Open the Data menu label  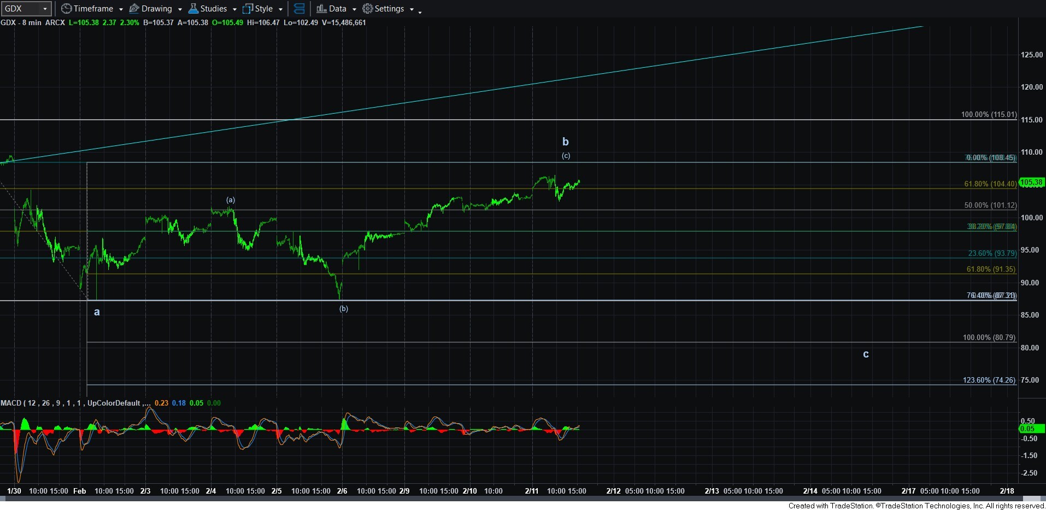click(337, 9)
